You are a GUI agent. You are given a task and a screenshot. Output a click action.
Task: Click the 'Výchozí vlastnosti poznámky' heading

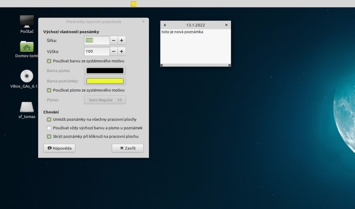[x=71, y=32]
